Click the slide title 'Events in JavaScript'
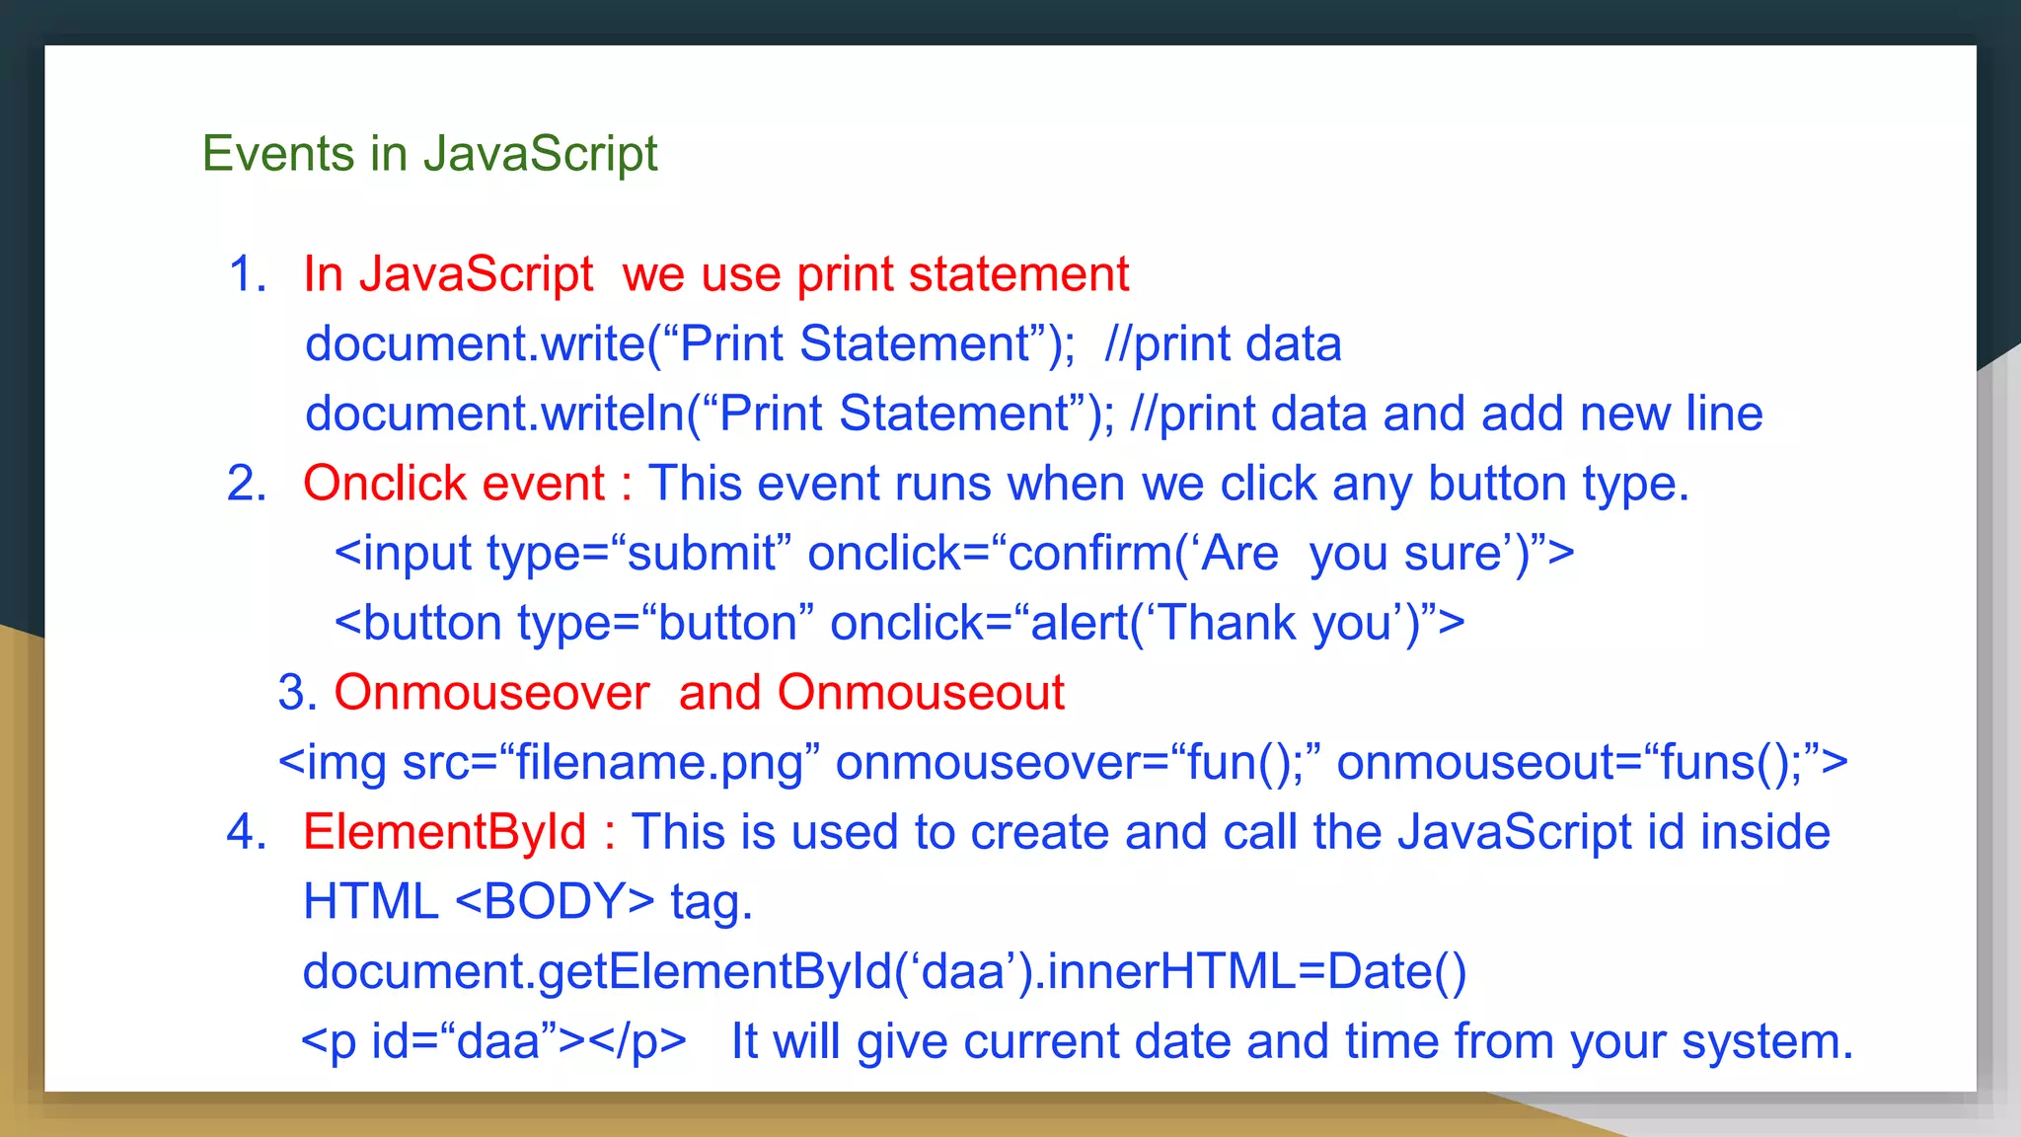 pyautogui.click(x=429, y=155)
